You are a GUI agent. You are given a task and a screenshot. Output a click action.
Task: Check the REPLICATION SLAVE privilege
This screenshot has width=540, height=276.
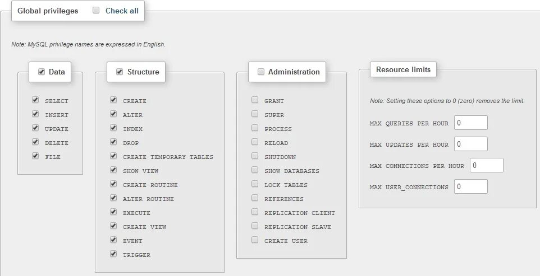[255, 226]
